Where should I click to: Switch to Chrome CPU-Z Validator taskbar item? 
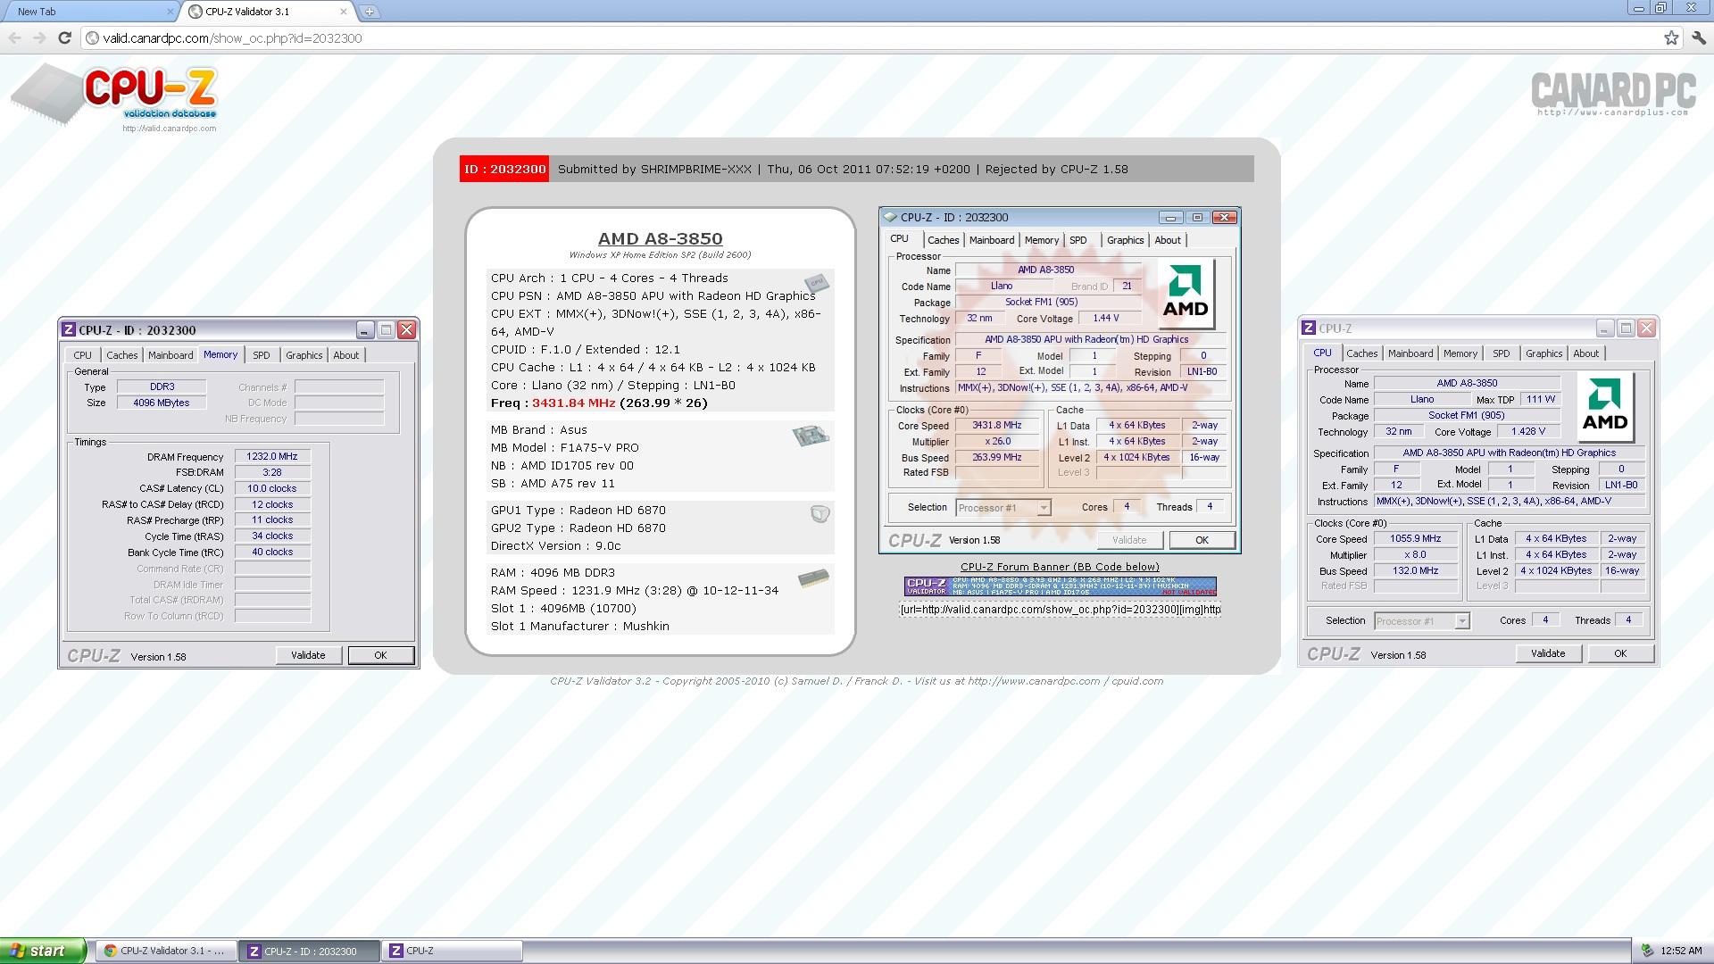tap(165, 951)
